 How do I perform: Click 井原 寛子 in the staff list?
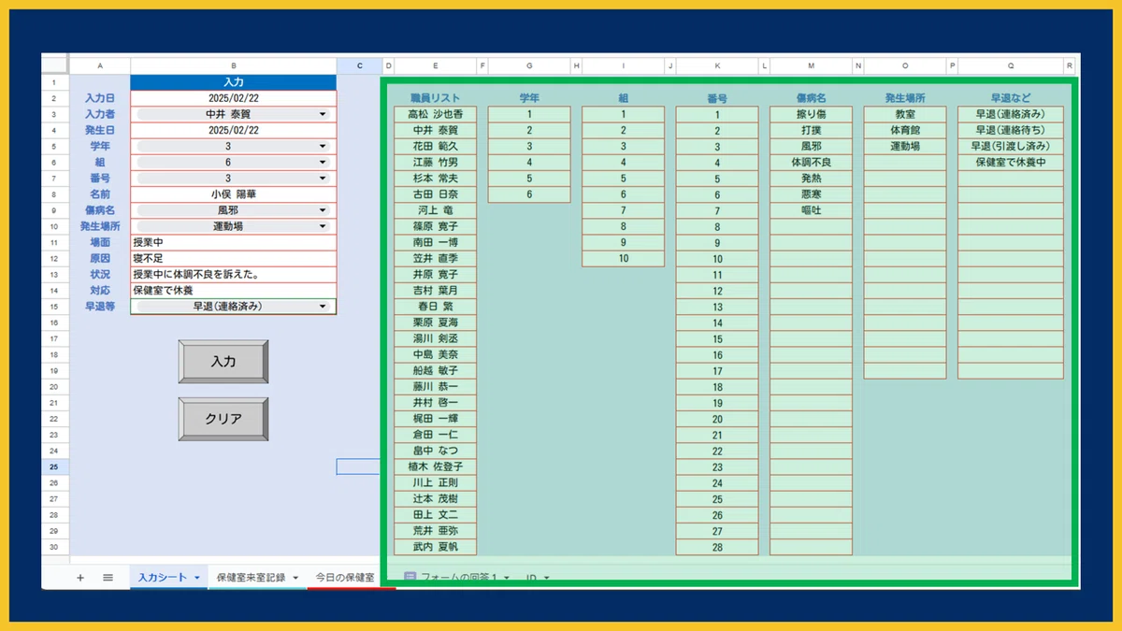click(436, 274)
